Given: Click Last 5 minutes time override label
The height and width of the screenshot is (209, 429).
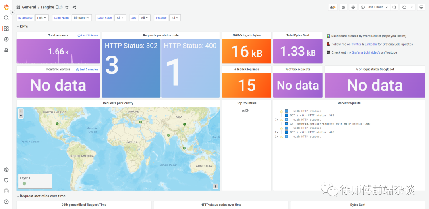Looking at the screenshot, I should click(87, 69).
